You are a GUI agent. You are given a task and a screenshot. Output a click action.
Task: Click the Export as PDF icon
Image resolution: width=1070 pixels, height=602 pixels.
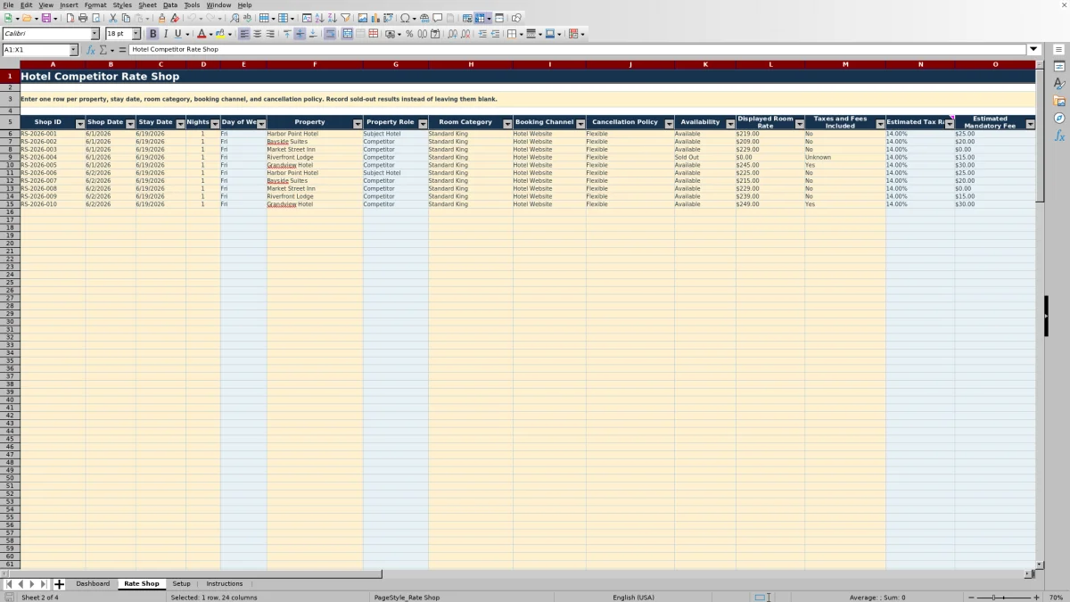[x=70, y=18]
